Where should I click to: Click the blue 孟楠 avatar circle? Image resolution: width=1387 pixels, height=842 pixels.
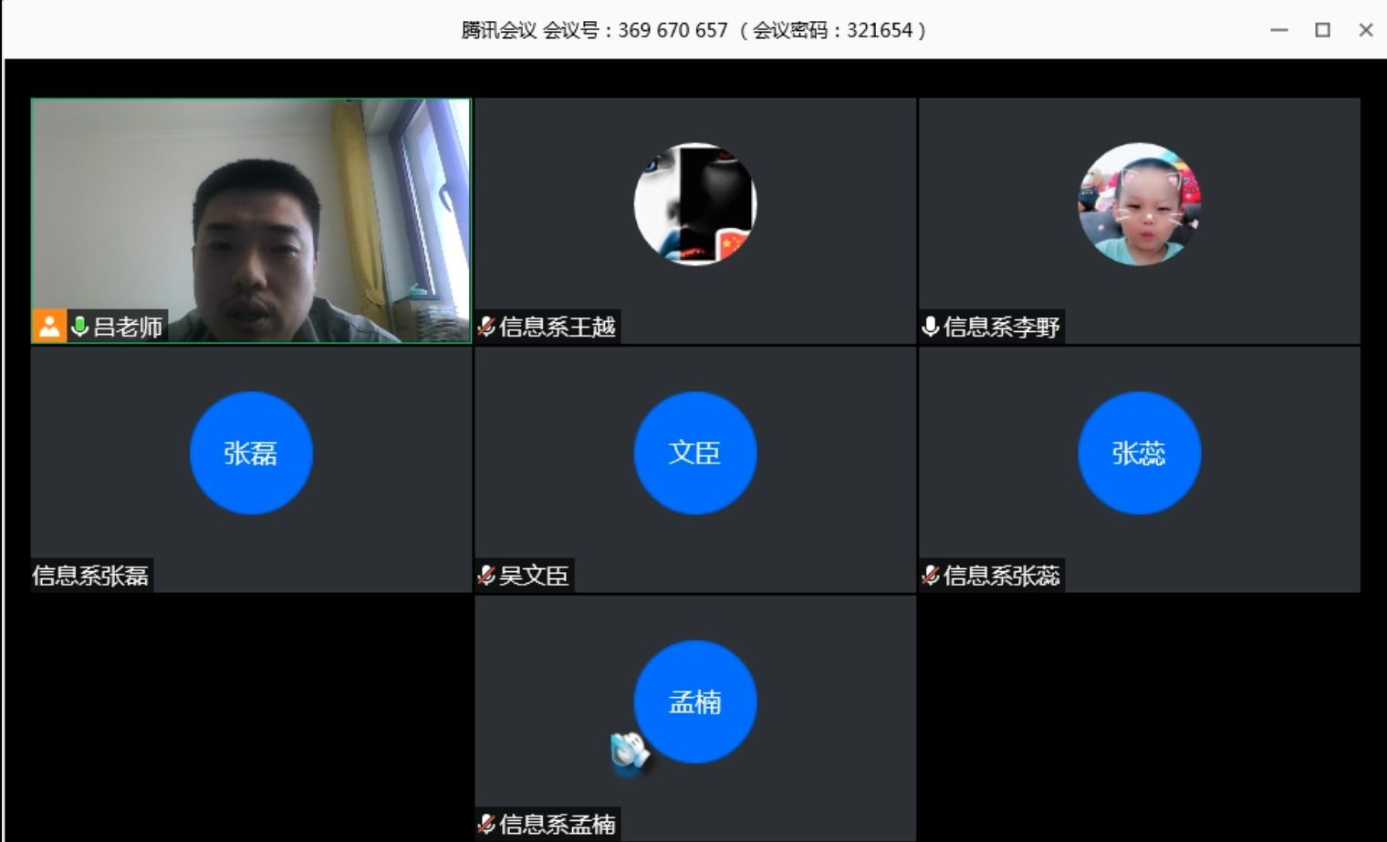tap(694, 702)
